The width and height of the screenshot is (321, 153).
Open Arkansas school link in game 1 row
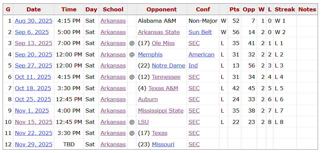[113, 21]
